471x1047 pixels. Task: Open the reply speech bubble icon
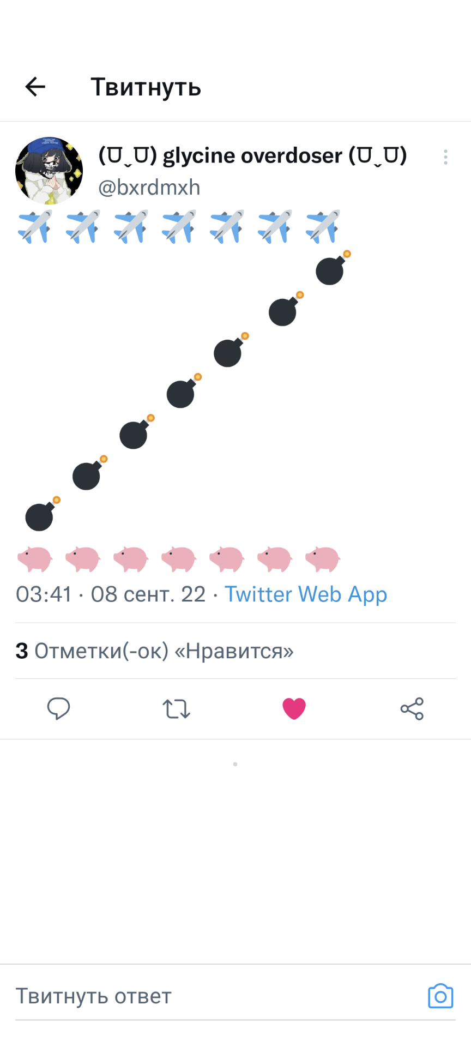(58, 708)
